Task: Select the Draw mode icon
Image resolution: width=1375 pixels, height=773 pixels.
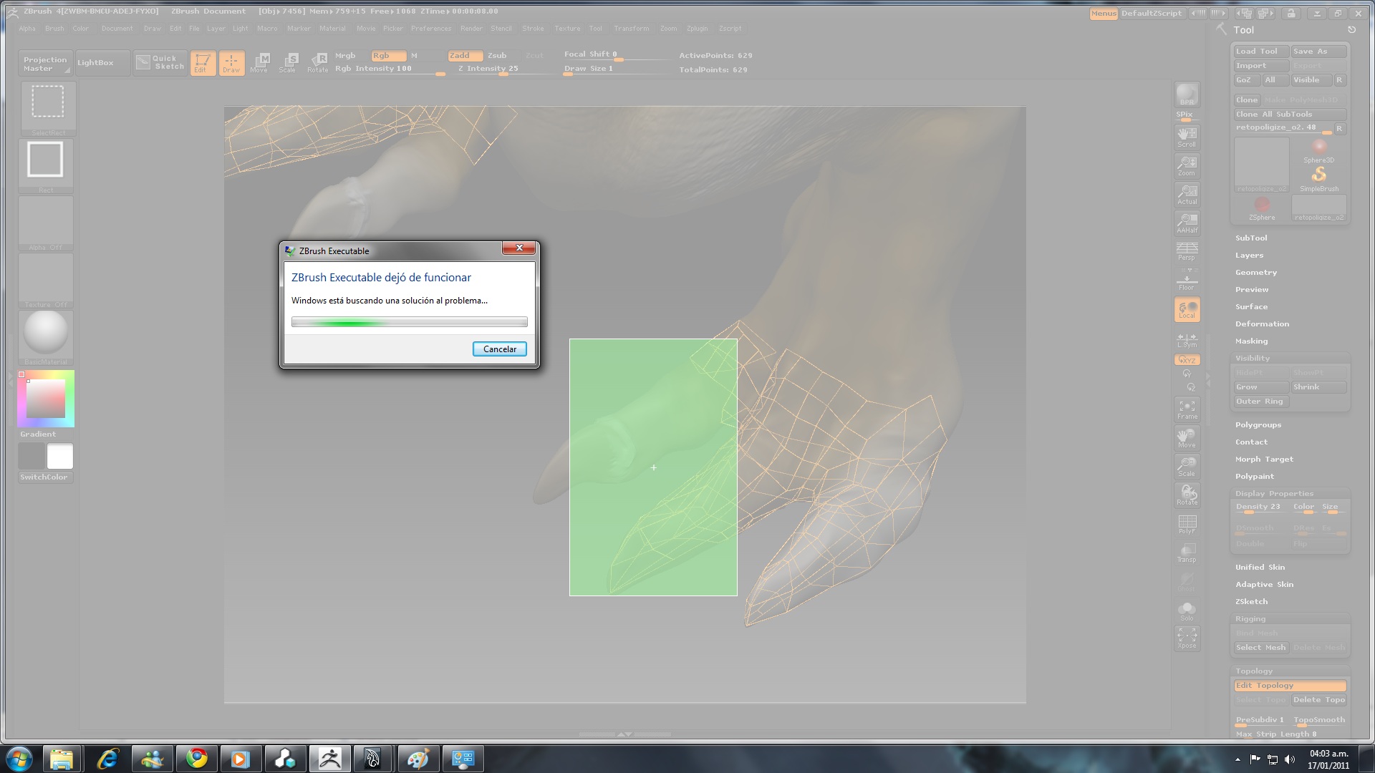Action: pyautogui.click(x=231, y=63)
